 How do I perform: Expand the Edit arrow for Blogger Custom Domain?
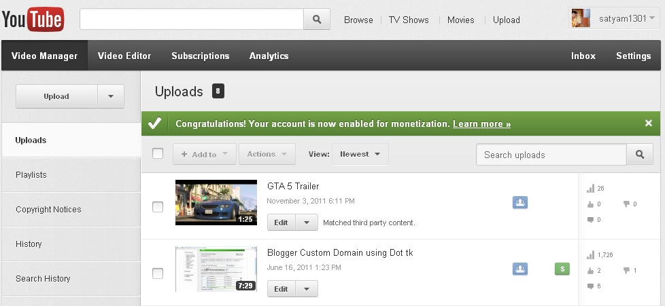pos(307,289)
